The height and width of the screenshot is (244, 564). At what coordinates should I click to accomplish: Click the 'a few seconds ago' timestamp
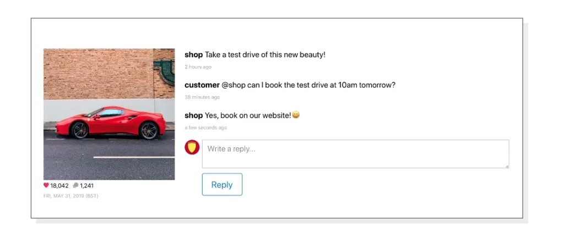pyautogui.click(x=206, y=127)
